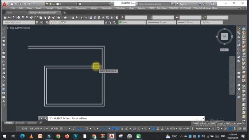Screen dimensions: 249x140
Task: Open Layer Properties Manager icon
Action: coord(47,23)
